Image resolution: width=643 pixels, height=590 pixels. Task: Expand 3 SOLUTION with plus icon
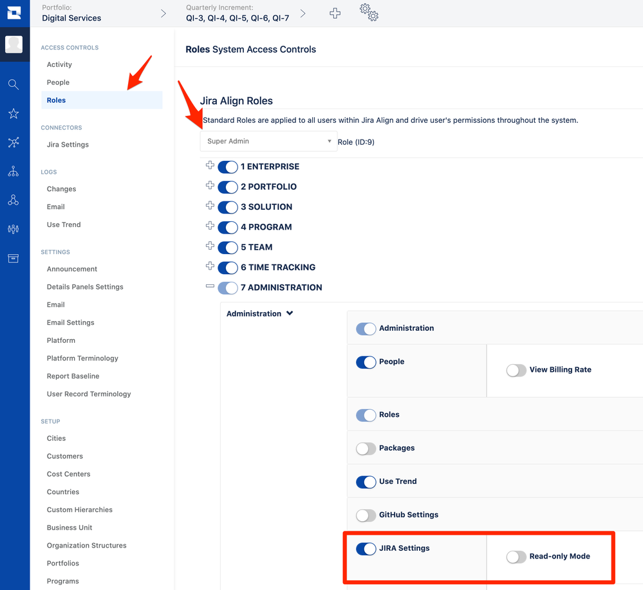point(210,205)
